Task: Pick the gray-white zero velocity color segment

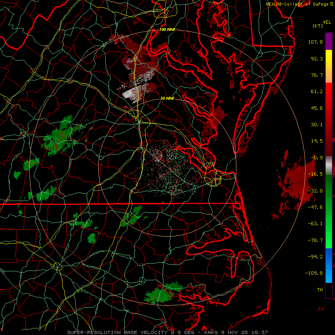Action: (329, 166)
